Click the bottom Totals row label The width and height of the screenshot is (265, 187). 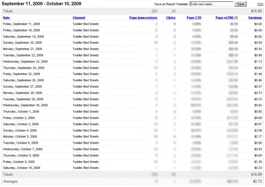8,175
